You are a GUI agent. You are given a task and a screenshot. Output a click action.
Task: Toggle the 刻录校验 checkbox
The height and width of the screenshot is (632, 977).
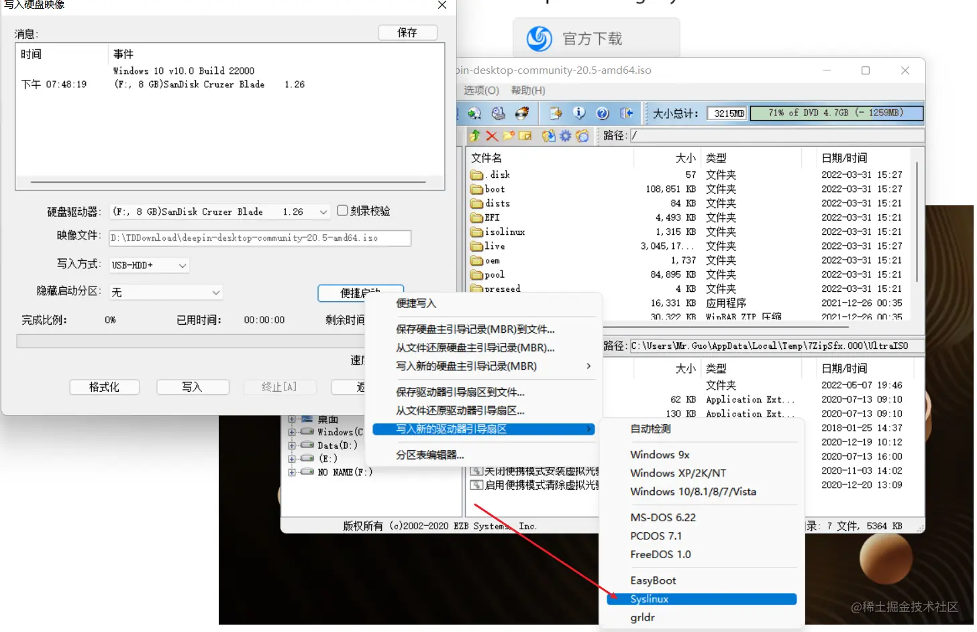point(342,211)
